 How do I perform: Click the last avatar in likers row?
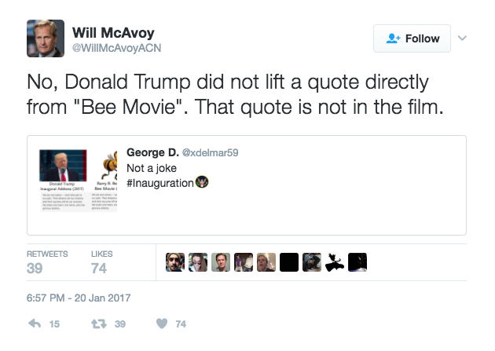click(357, 262)
